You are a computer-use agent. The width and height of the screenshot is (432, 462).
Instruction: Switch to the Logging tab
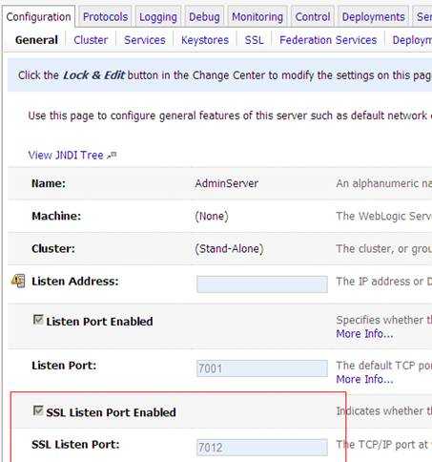(158, 17)
